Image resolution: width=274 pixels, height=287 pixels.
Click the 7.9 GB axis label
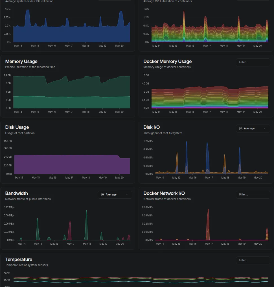[7, 75]
